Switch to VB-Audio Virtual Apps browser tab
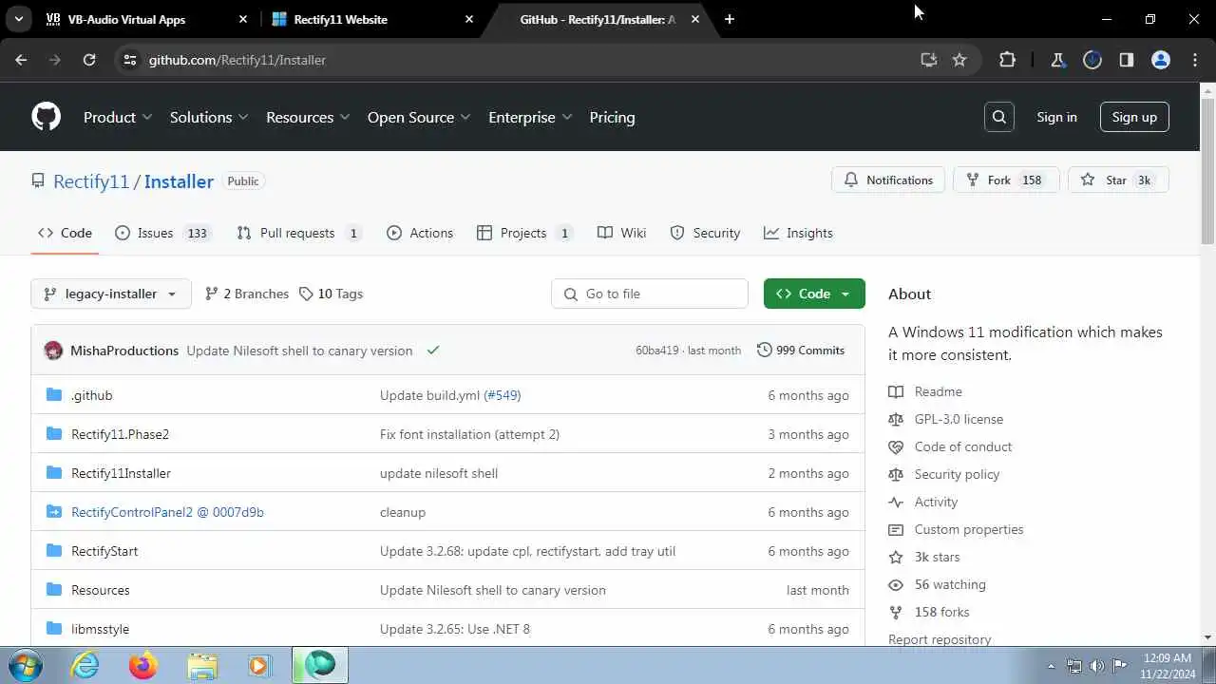Screen dimensions: 1216x684 (x=142, y=19)
